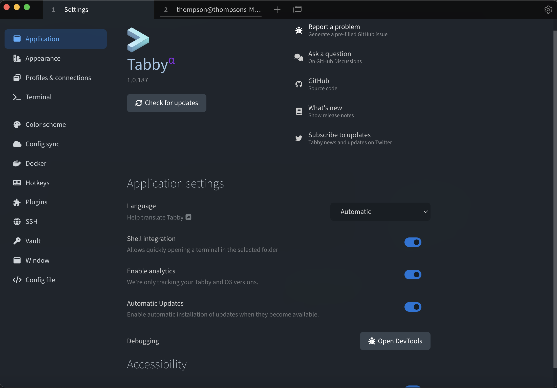557x388 pixels.
Task: Open the Appearance settings section
Action: pyautogui.click(x=43, y=58)
